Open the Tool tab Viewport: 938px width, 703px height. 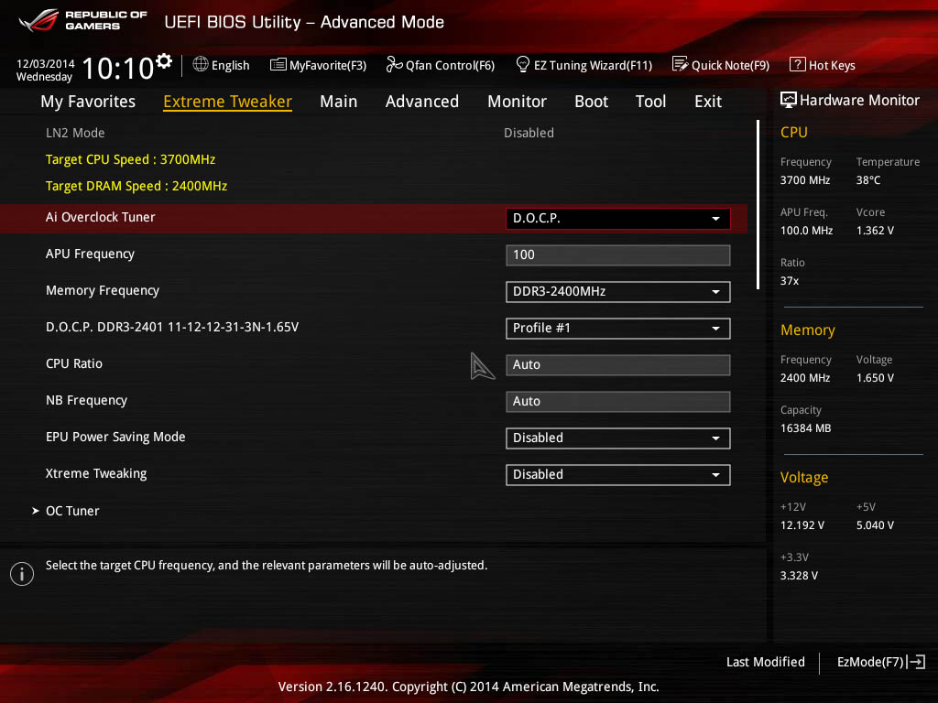point(651,102)
